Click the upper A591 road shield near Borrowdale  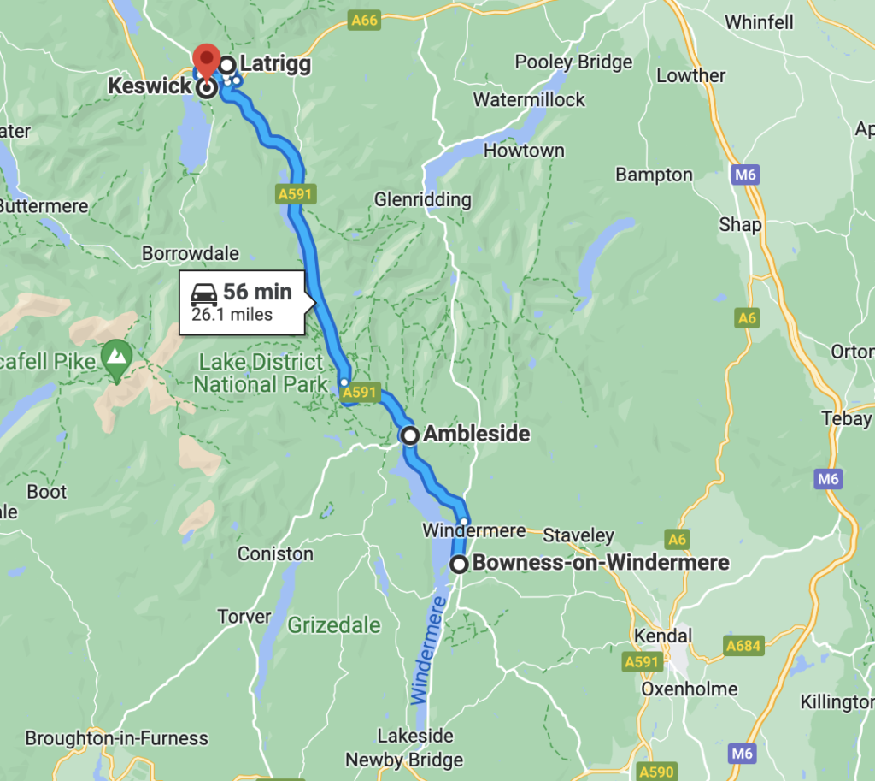coord(297,194)
